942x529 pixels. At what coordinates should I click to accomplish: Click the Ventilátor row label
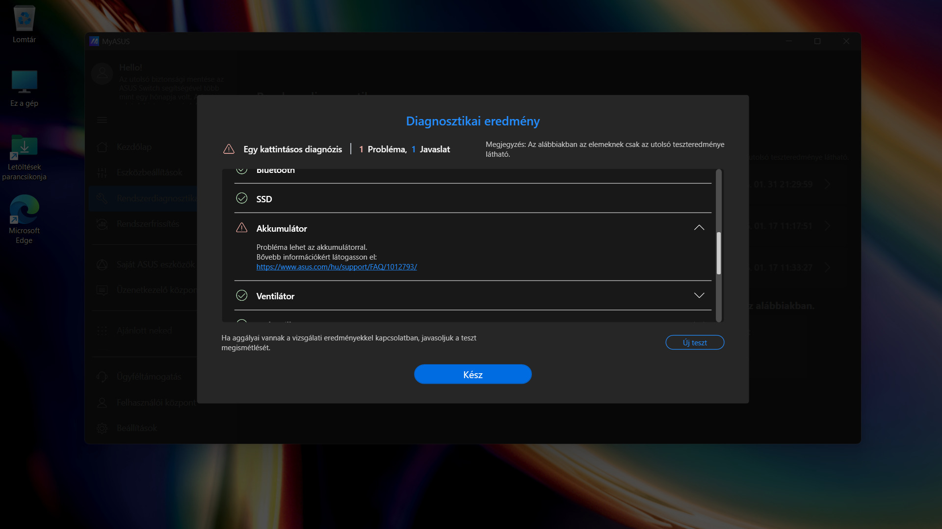pos(275,296)
